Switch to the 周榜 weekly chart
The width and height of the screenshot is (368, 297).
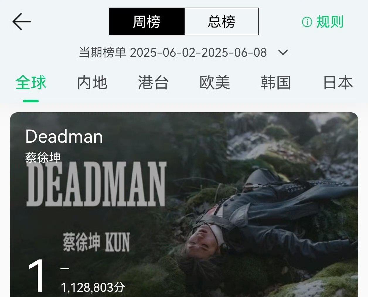(x=147, y=22)
